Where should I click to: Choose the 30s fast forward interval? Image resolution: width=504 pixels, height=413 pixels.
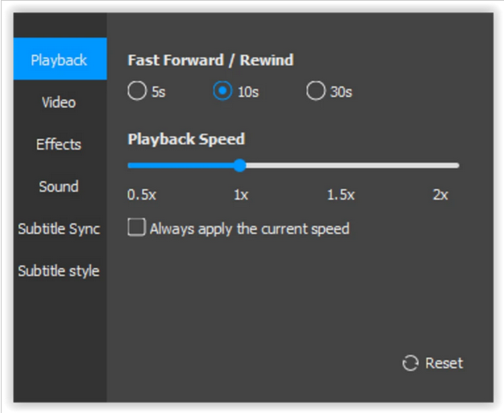point(316,91)
